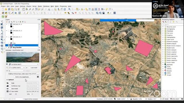Image resolution: width=184 pixels, height=103 pixels.
Task: Click the Python console icon in toolbar
Action: (x=108, y=13)
